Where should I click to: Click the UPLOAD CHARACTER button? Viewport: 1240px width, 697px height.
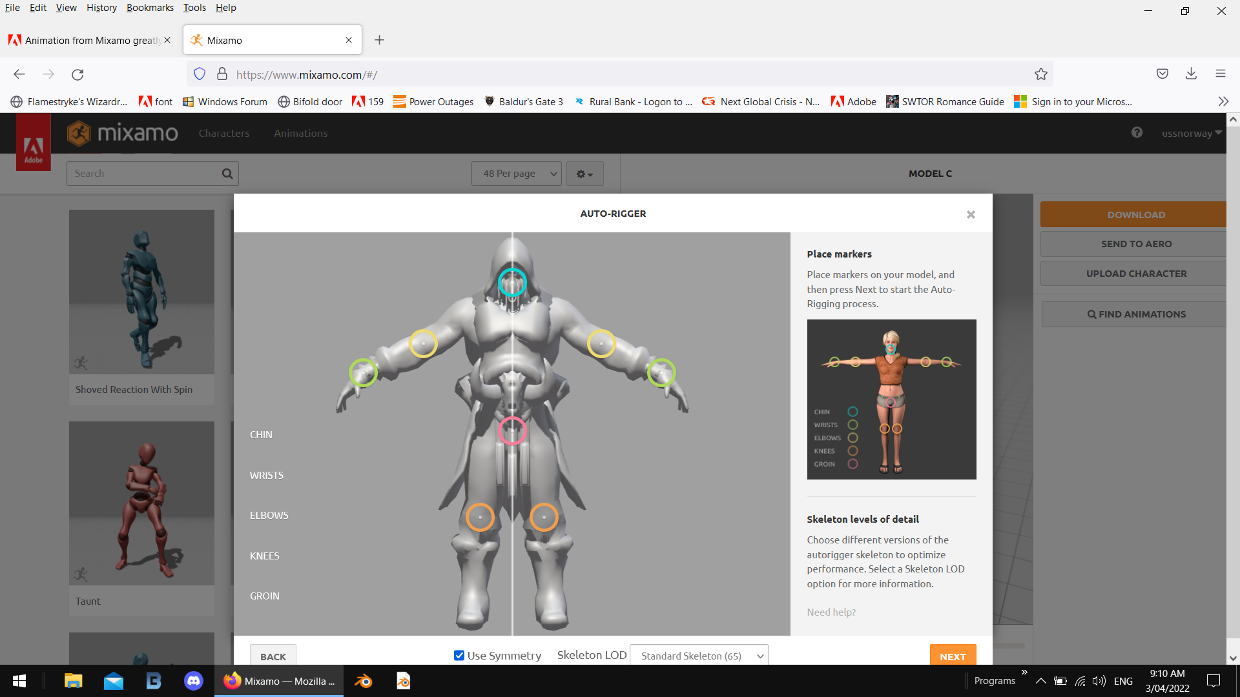[1135, 273]
